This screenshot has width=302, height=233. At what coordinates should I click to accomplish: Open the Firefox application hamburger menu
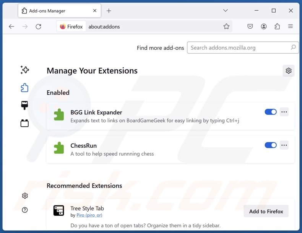(291, 26)
